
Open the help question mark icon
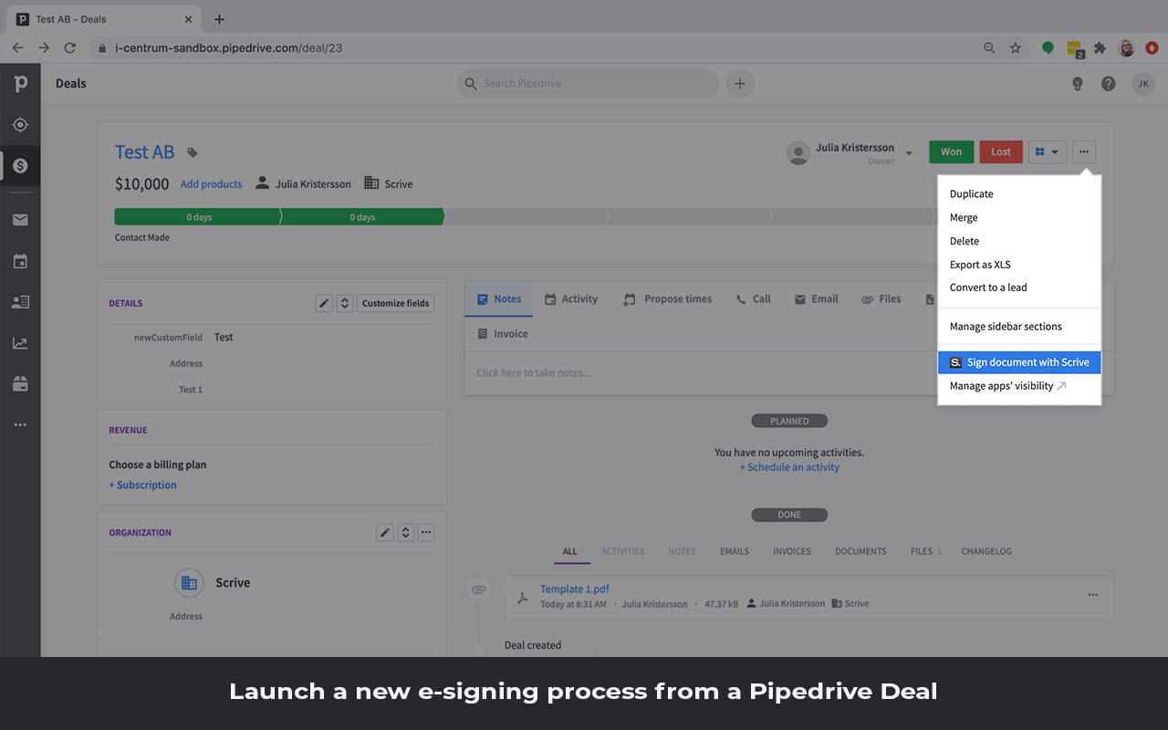(x=1108, y=84)
